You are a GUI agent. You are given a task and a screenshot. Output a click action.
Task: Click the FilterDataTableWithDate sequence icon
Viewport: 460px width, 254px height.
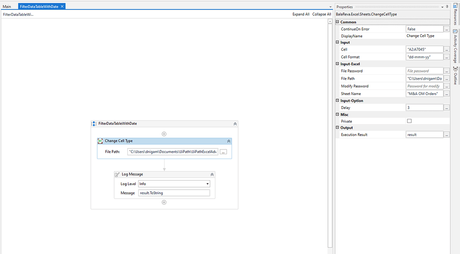point(94,124)
